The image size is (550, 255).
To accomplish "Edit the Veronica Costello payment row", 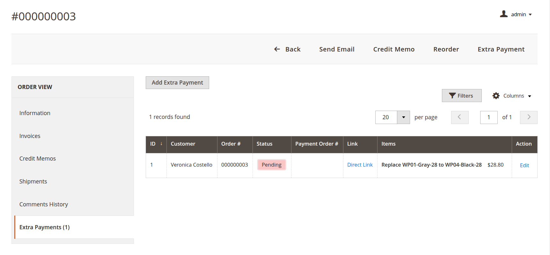I will point(524,165).
